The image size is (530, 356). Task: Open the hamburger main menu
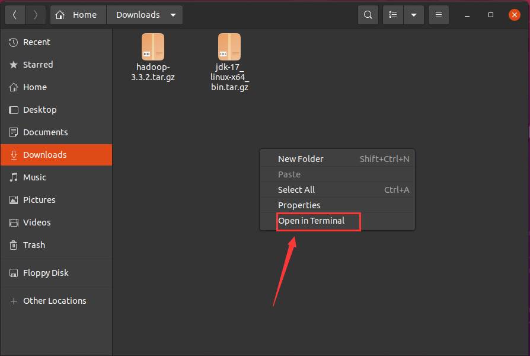[x=439, y=15]
